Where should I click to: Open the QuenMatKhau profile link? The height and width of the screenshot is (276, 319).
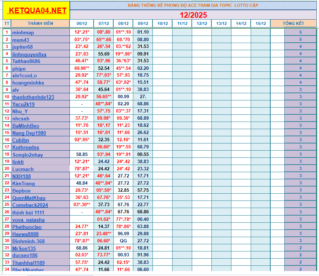[28, 198]
